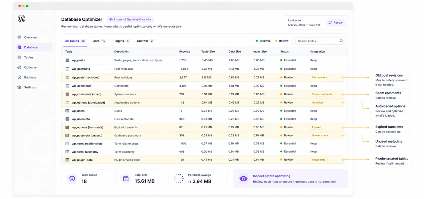Switch to the Core tab
The height and width of the screenshot is (199, 424).
pos(99,41)
